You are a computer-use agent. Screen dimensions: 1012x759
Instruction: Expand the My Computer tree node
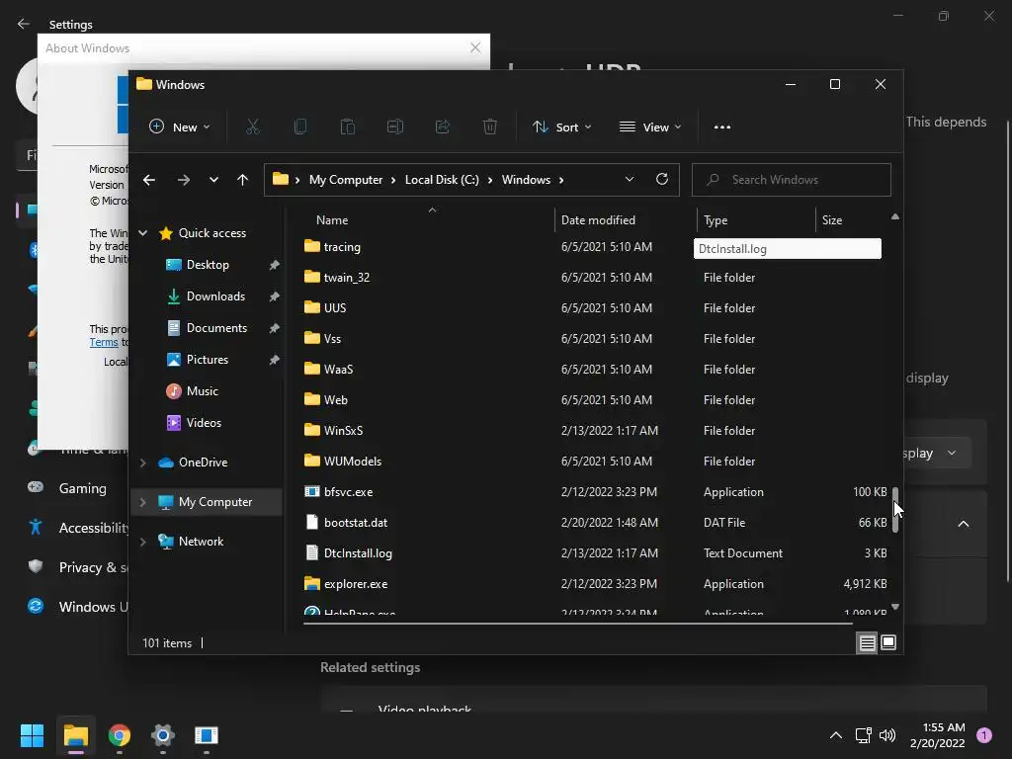pos(143,502)
